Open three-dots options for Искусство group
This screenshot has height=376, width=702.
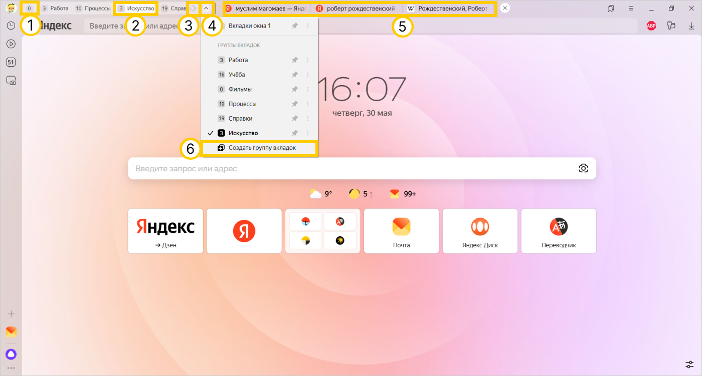coord(308,133)
